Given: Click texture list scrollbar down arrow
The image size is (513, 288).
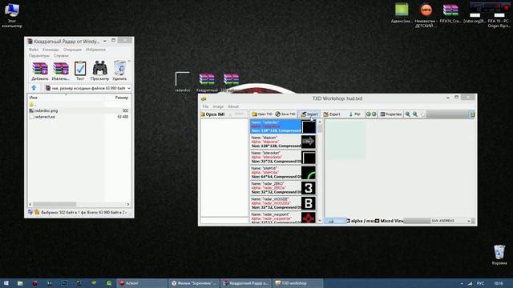Looking at the screenshot, I should coord(320,221).
